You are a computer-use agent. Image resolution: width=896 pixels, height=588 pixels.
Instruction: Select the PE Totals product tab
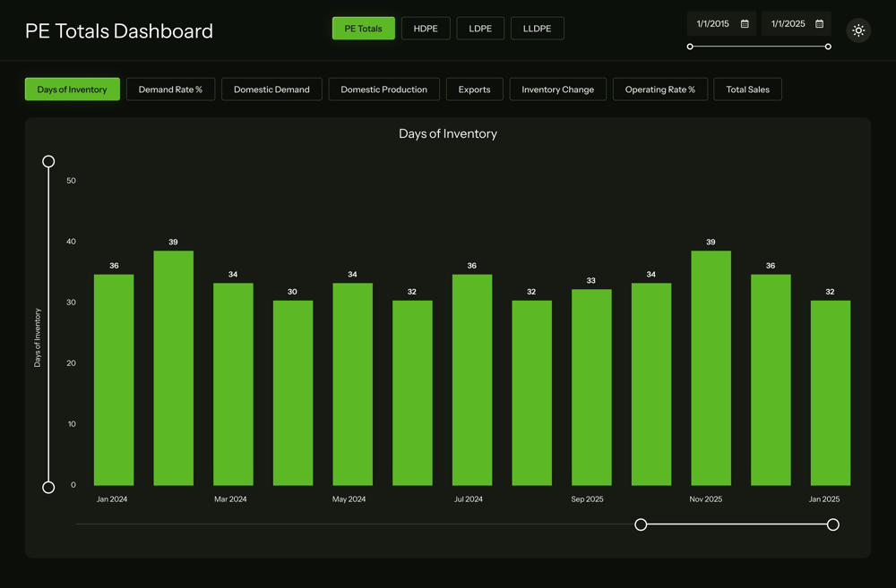coord(364,29)
